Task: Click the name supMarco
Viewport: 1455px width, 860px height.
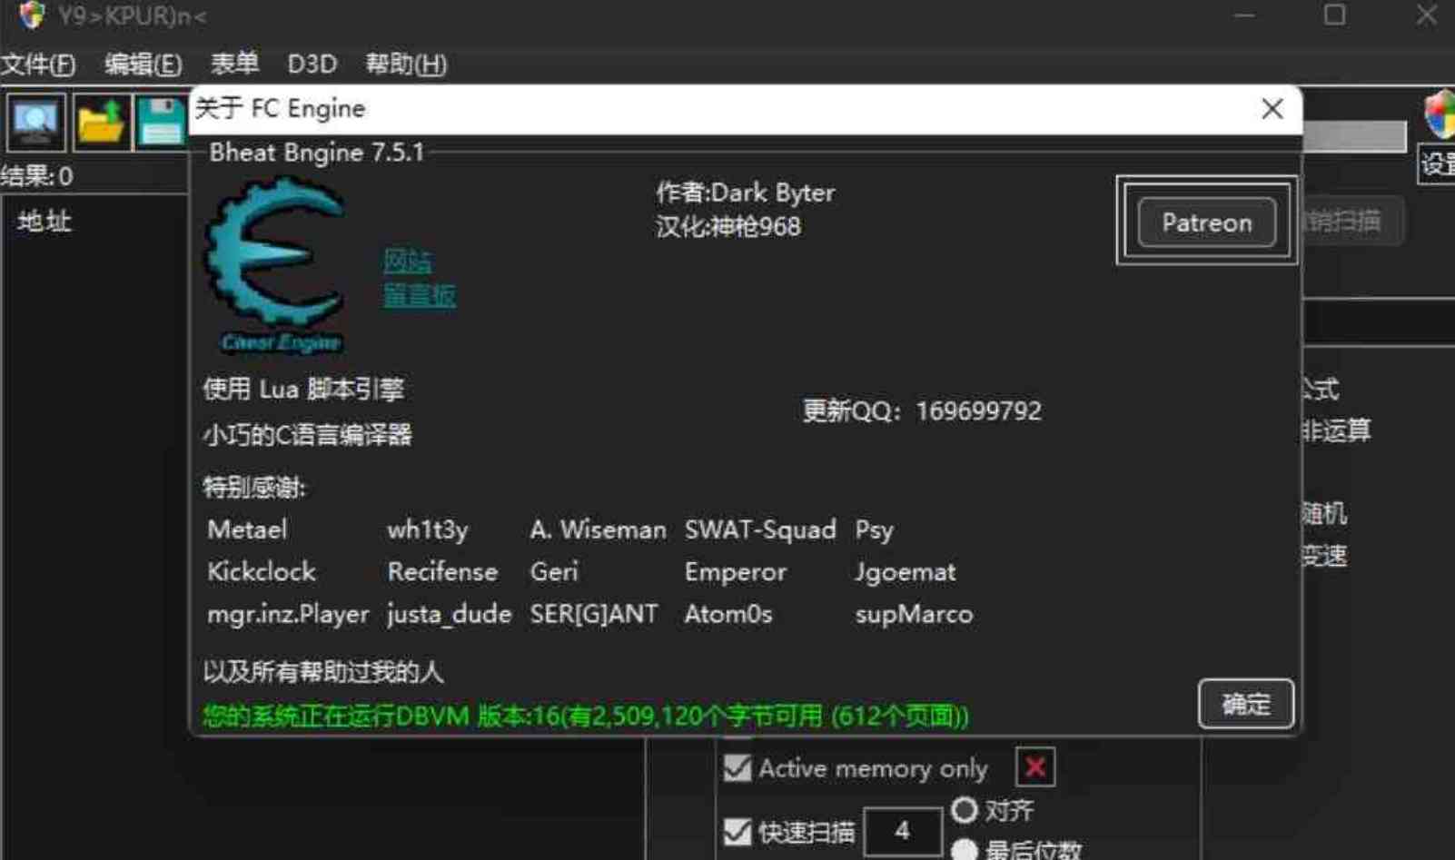Action: point(914,615)
